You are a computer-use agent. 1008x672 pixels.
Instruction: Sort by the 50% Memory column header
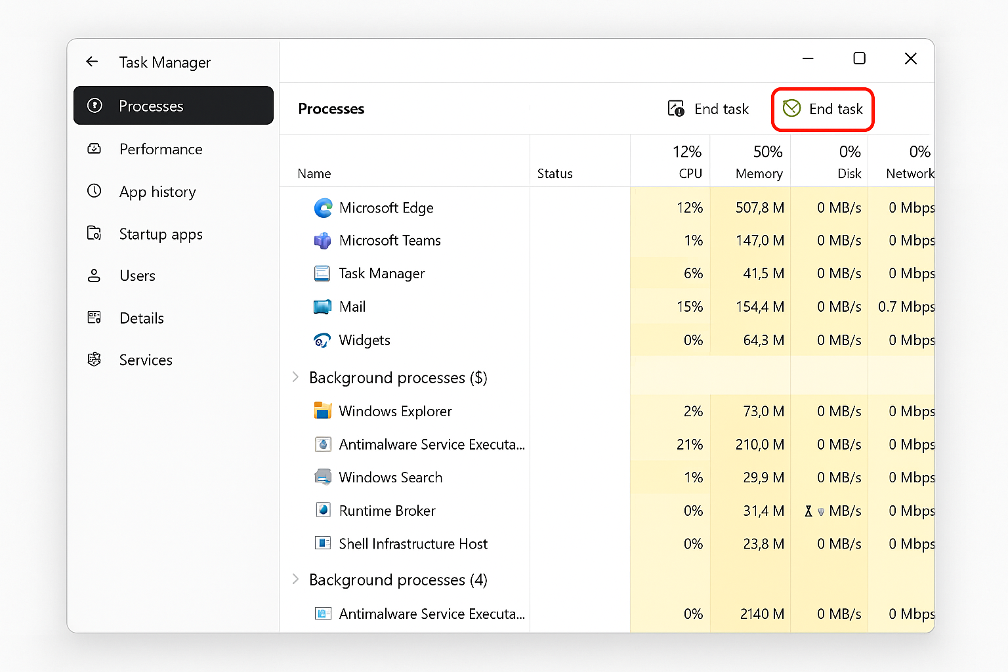coord(759,161)
